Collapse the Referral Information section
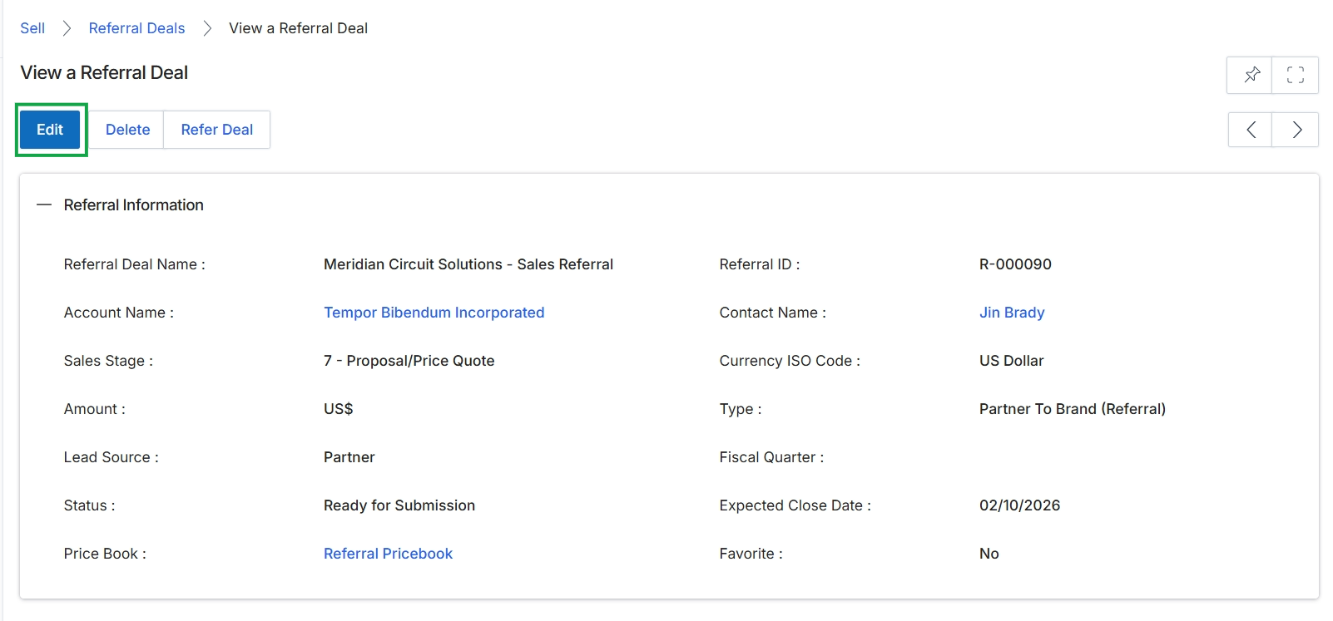Viewport: 1333px width, 621px height. tap(44, 205)
